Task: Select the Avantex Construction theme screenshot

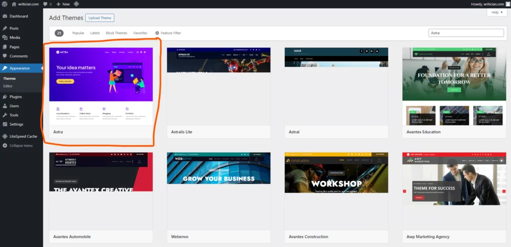Action: pyautogui.click(x=336, y=191)
